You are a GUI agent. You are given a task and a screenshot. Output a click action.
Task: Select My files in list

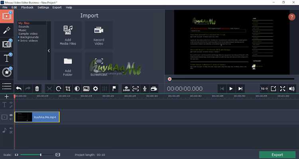24,23
